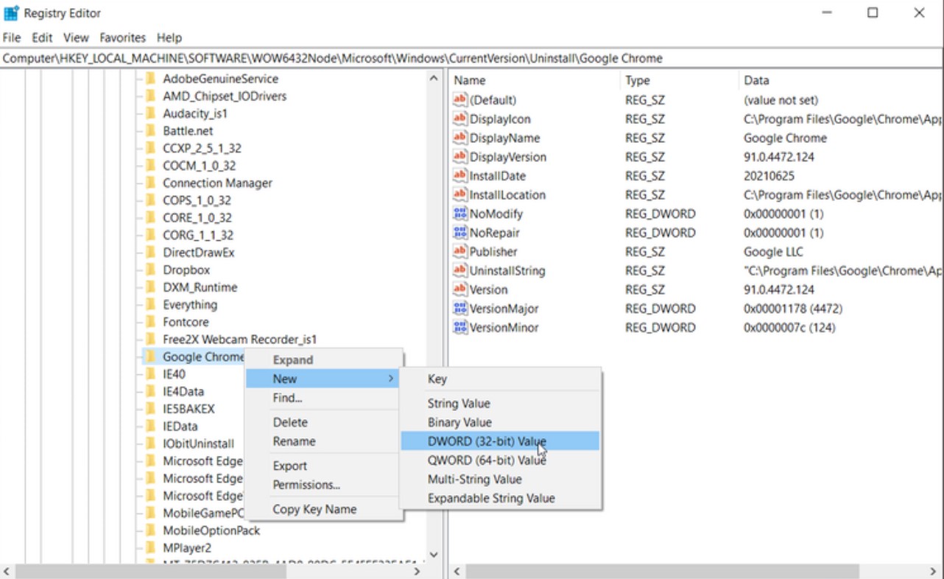
Task: Select the icon beside the DisplayName value
Action: coord(460,138)
